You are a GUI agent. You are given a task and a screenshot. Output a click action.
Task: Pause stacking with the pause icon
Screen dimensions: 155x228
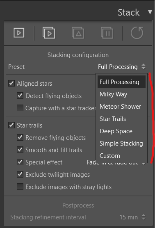click(107, 33)
